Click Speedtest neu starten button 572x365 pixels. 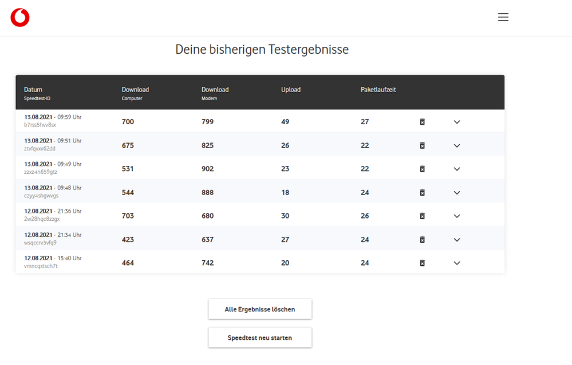click(260, 338)
